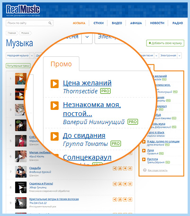The height and width of the screenshot is (216, 190).
Task: Click the artist name Владимир Курский
Action: coord(40,172)
